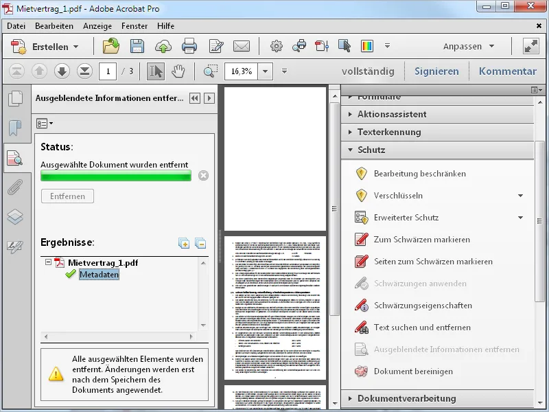The height and width of the screenshot is (412, 549).
Task: Print the document using the printer icon
Action: pos(189,46)
